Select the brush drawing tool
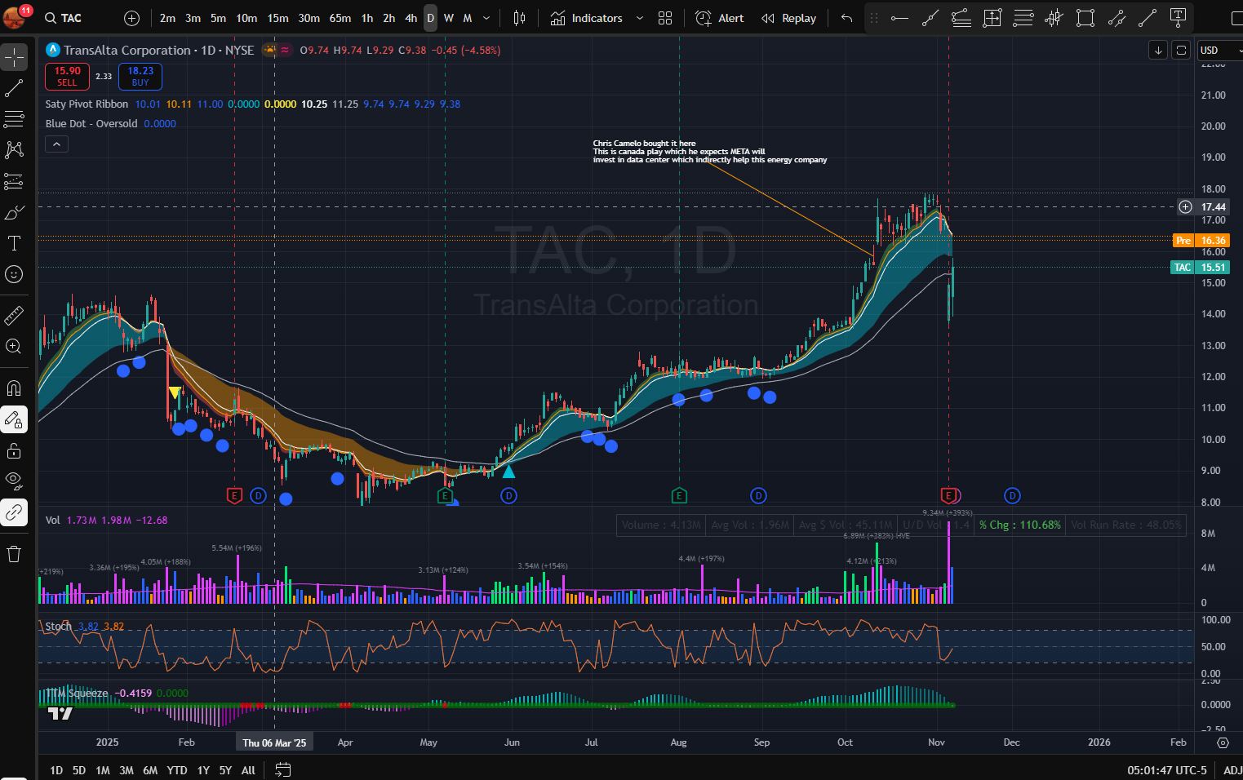1243x780 pixels. tap(14, 212)
